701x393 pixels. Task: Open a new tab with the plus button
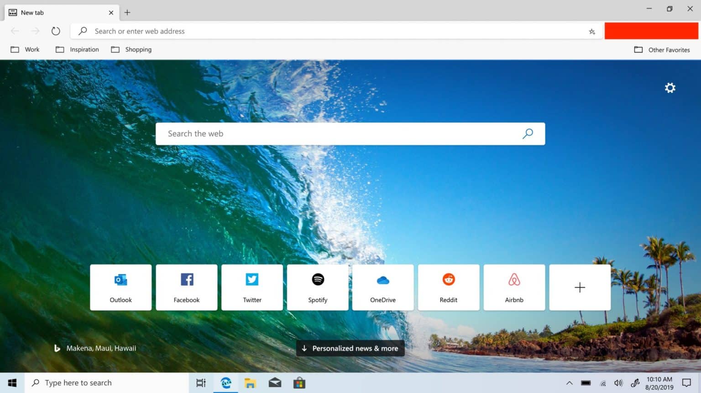pyautogui.click(x=127, y=12)
